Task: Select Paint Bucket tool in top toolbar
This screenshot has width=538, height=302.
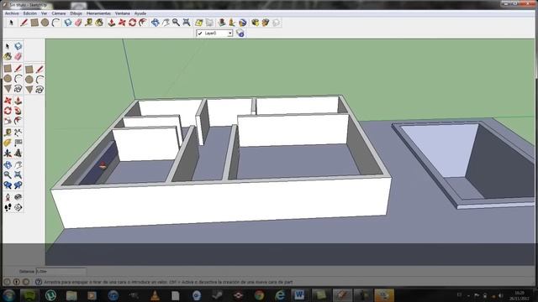Action: 99,23
